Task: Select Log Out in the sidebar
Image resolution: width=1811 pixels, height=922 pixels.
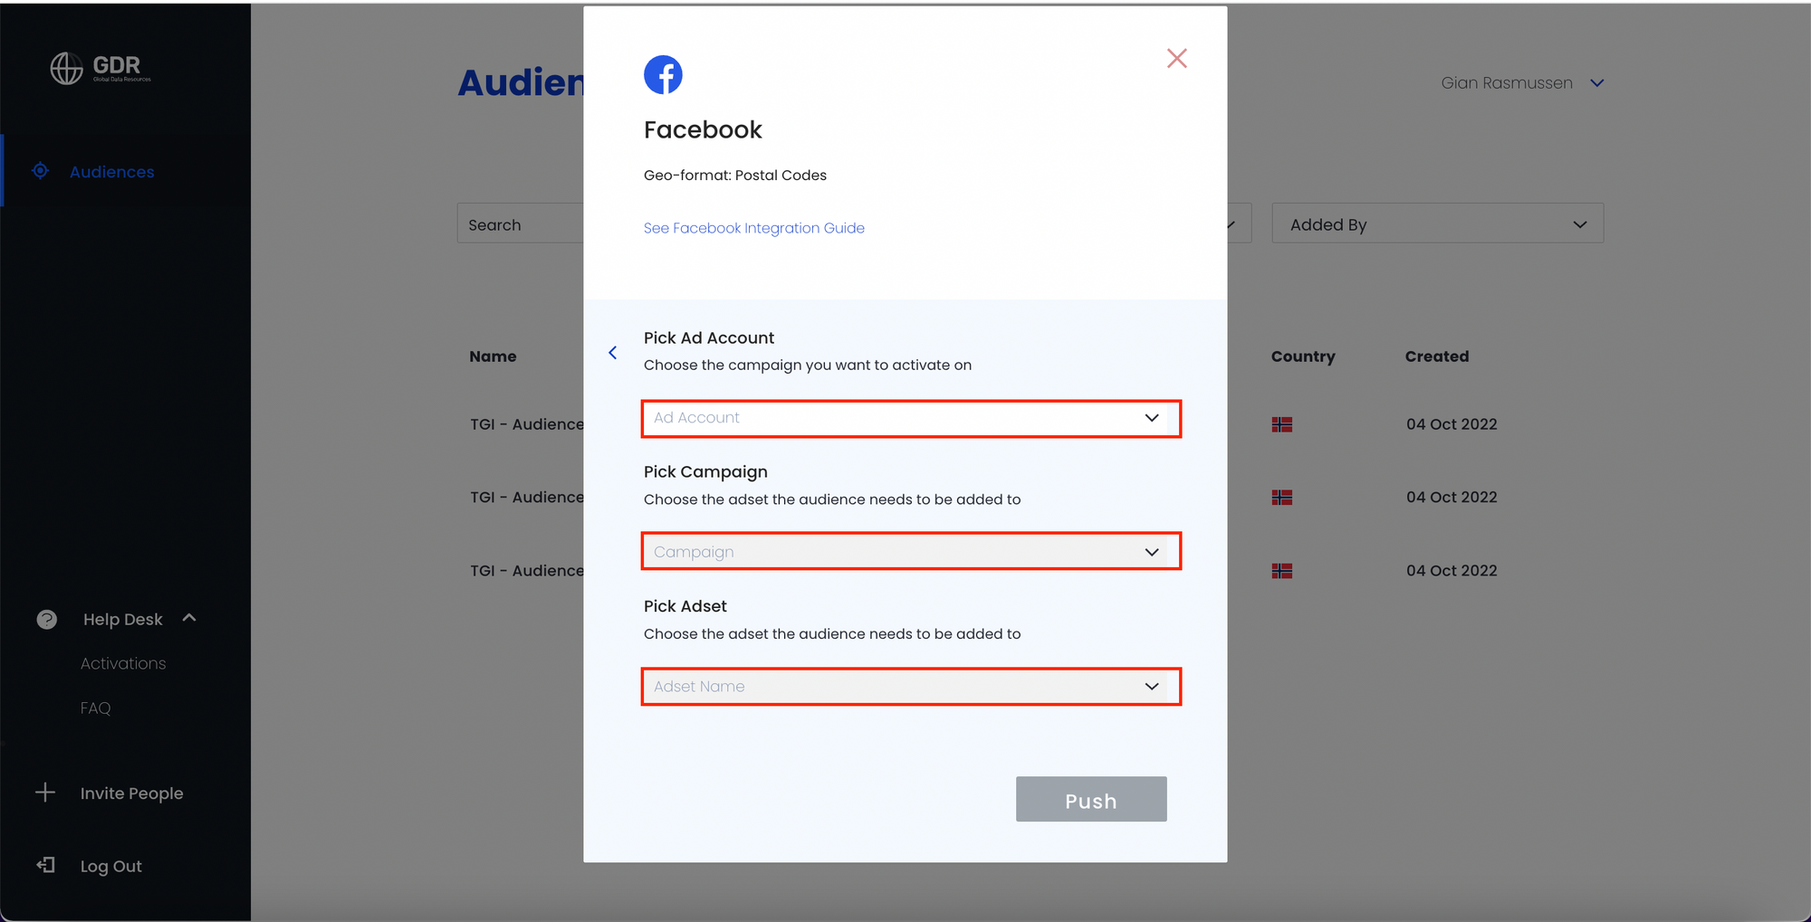Action: click(110, 866)
